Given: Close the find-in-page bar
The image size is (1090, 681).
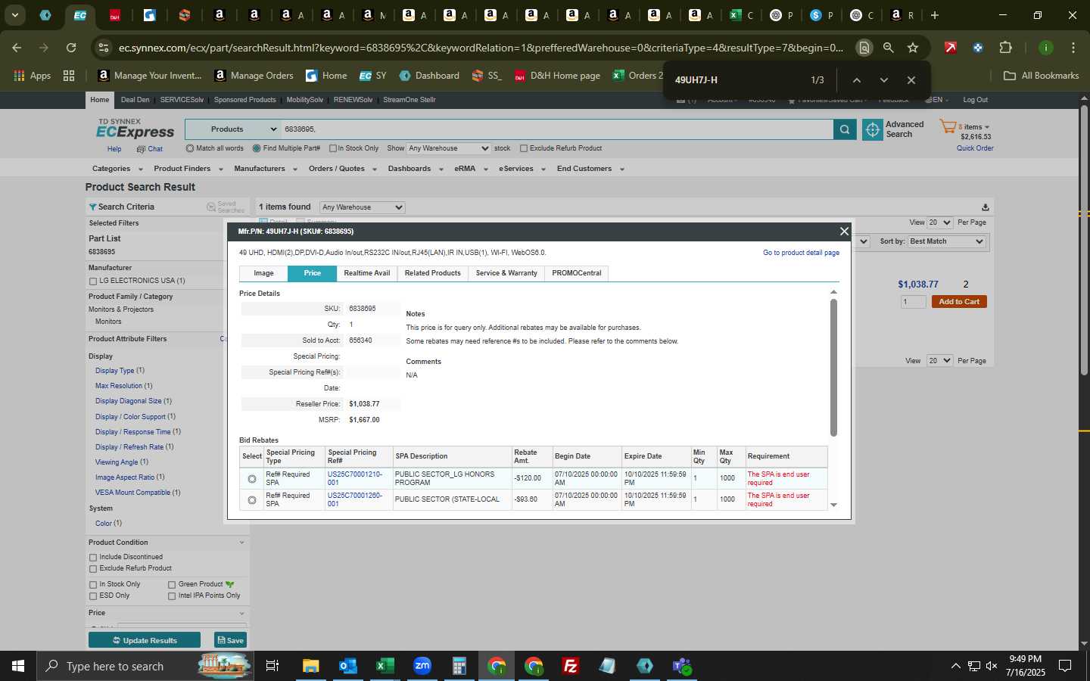Looking at the screenshot, I should coord(911,80).
